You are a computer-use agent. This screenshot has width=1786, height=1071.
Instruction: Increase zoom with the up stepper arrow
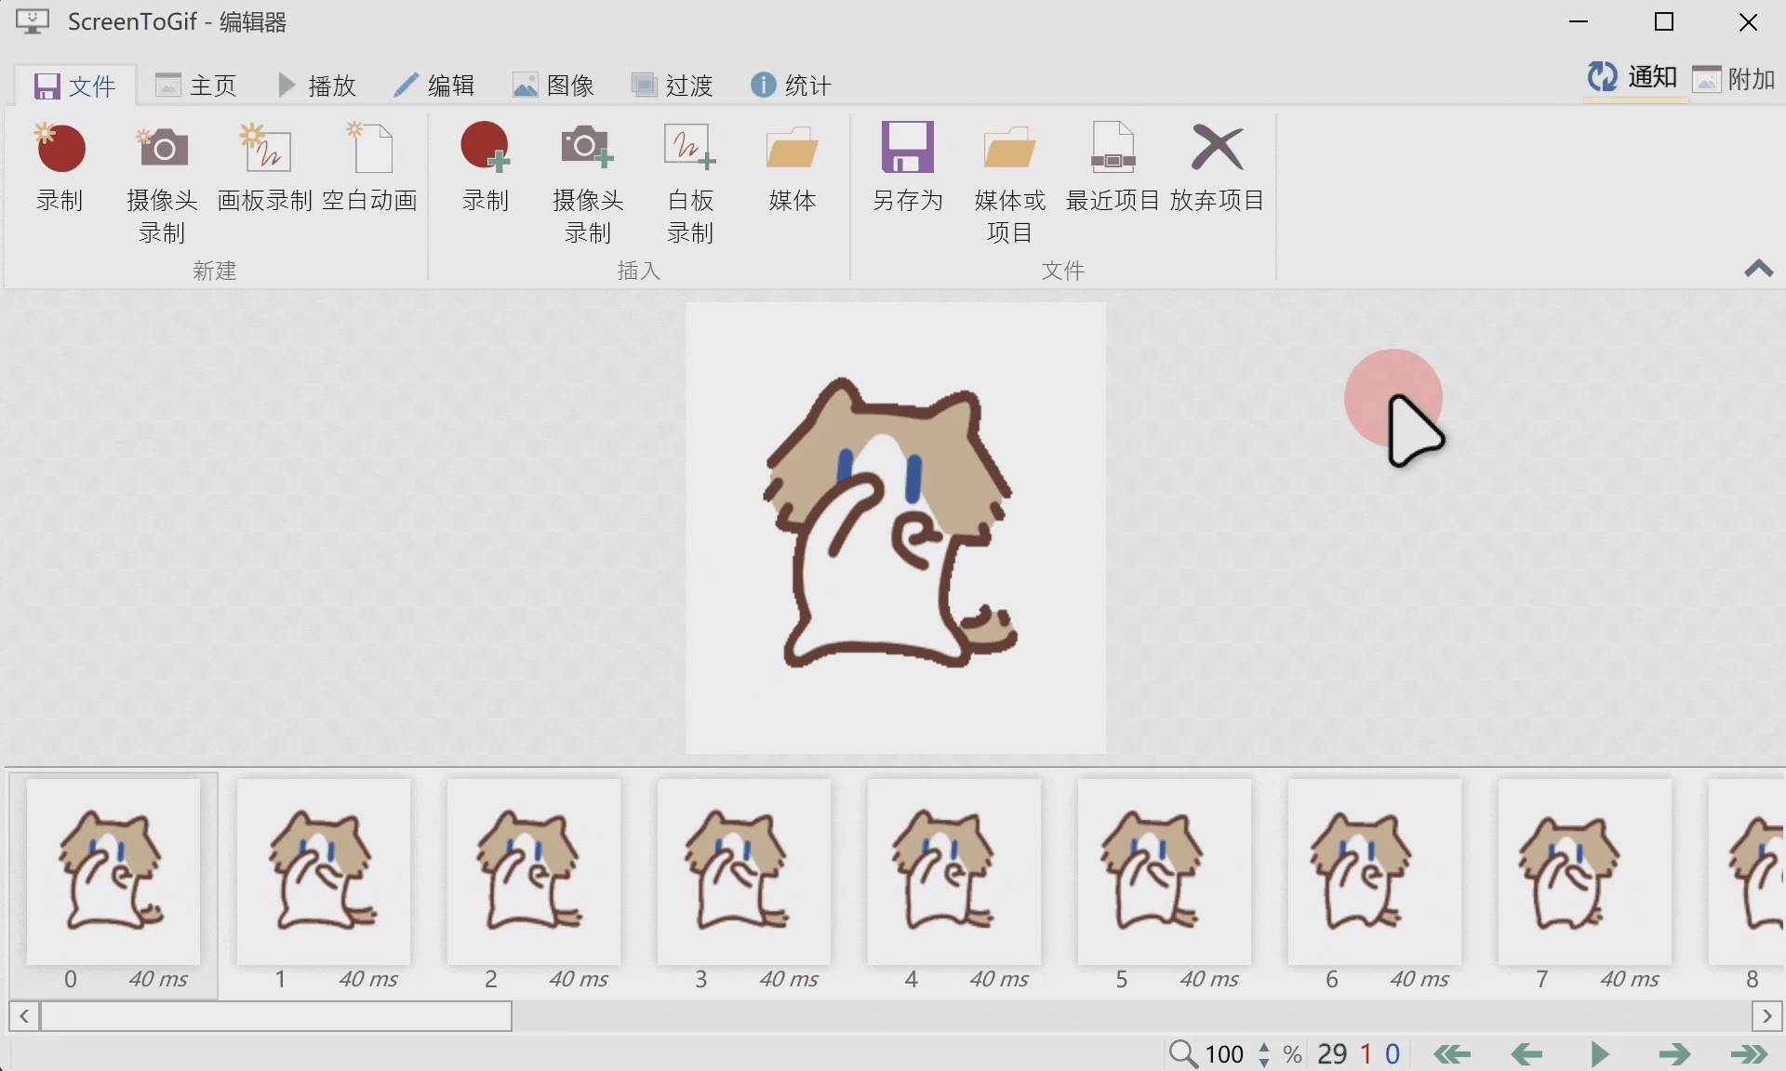[x=1264, y=1047]
